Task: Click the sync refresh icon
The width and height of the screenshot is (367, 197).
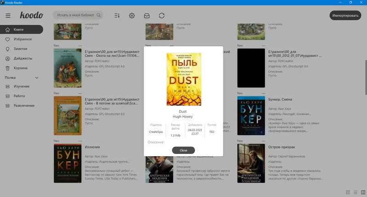Action: [161, 16]
